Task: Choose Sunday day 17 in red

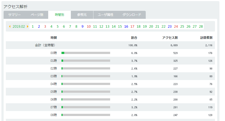Action: click(x=132, y=26)
